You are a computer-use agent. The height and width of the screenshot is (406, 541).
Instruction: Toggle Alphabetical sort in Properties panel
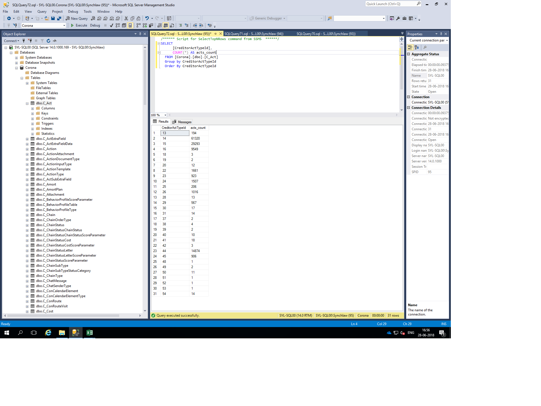417,47
